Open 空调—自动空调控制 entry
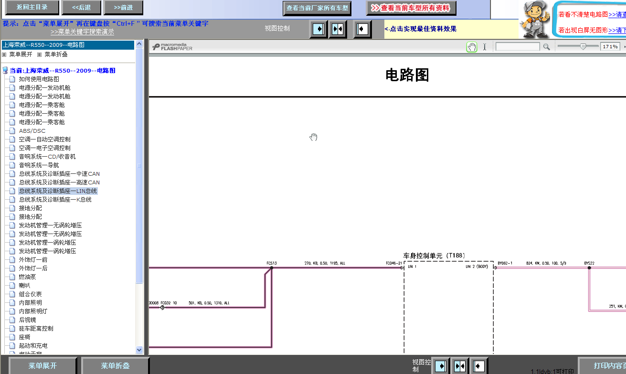The image size is (626, 374). [45, 139]
